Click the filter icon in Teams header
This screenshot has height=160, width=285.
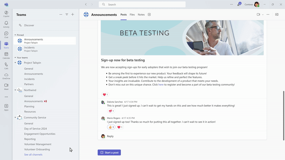(67, 15)
